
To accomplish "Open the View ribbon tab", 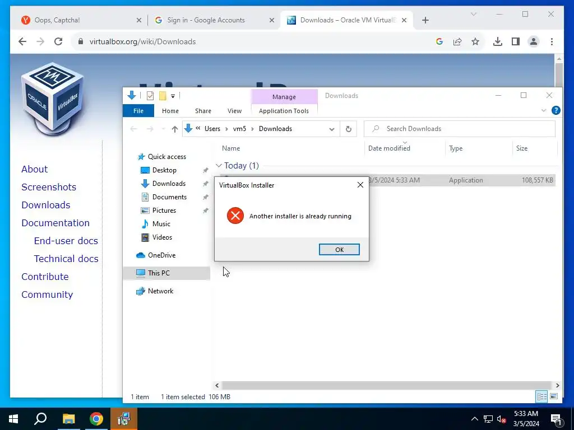I will 234,111.
